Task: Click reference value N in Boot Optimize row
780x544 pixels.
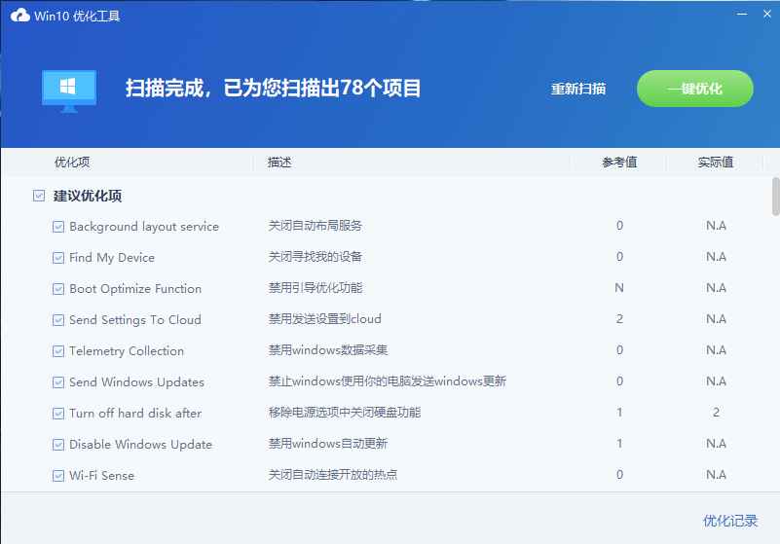Action: click(619, 288)
